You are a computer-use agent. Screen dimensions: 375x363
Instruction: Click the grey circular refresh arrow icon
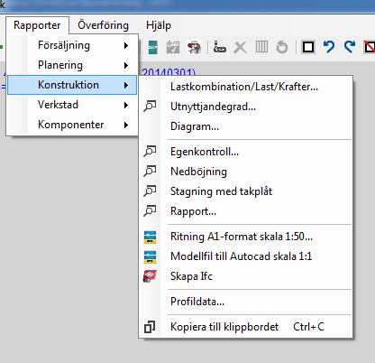tap(282, 47)
